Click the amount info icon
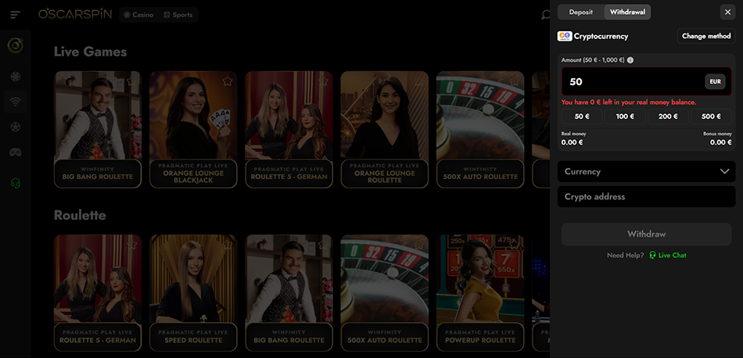Viewport: 743px width, 358px height. coord(630,60)
